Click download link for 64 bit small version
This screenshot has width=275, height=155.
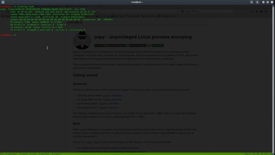point(113,108)
